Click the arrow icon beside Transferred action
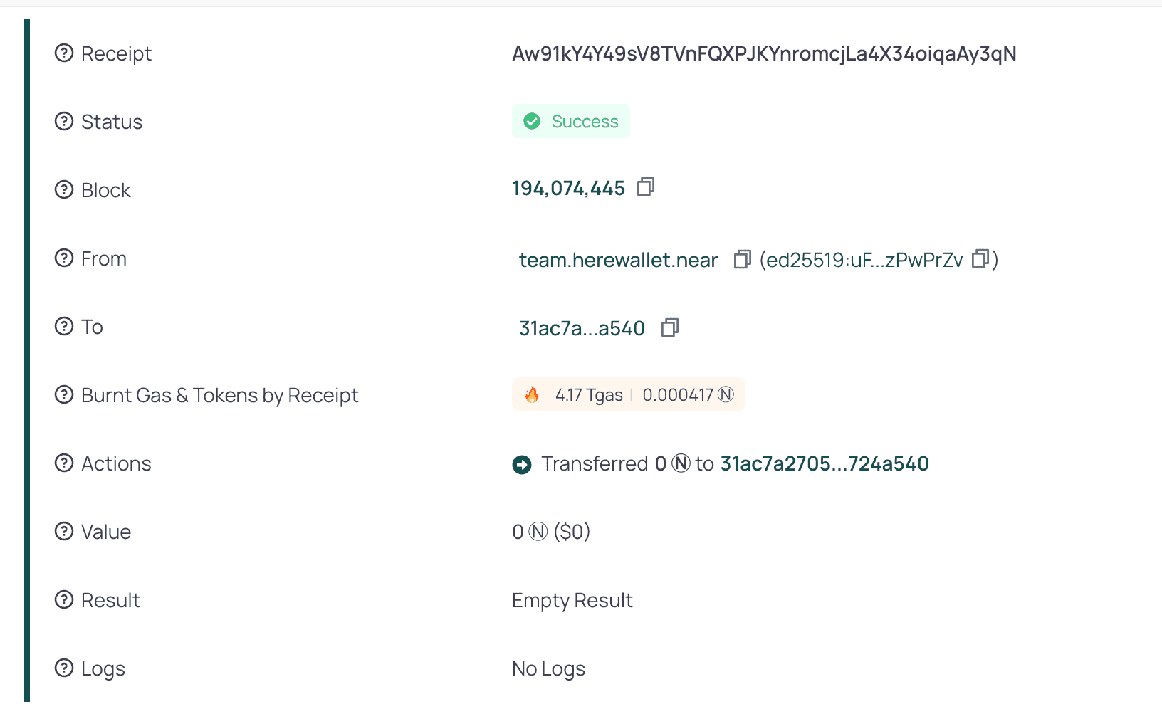This screenshot has width=1162, height=709. pyautogui.click(x=522, y=463)
